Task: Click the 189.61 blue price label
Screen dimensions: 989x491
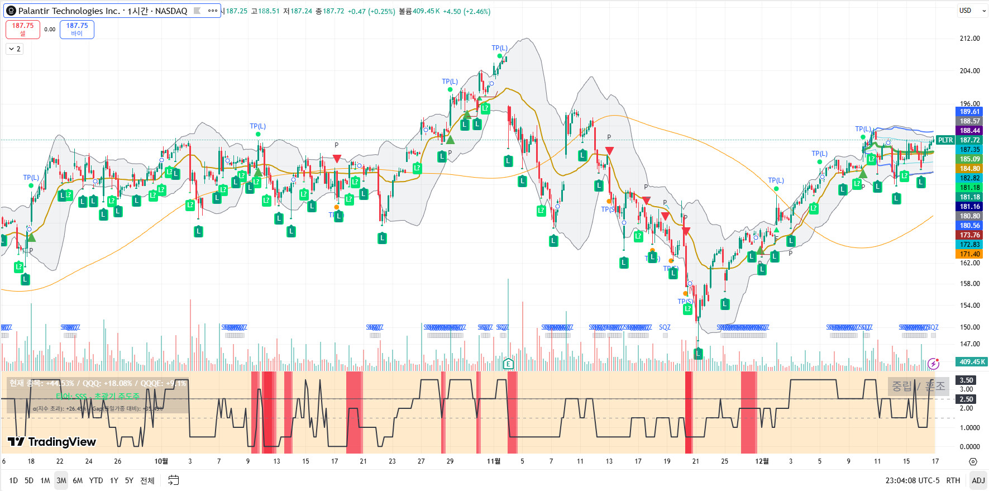Action: [x=970, y=112]
